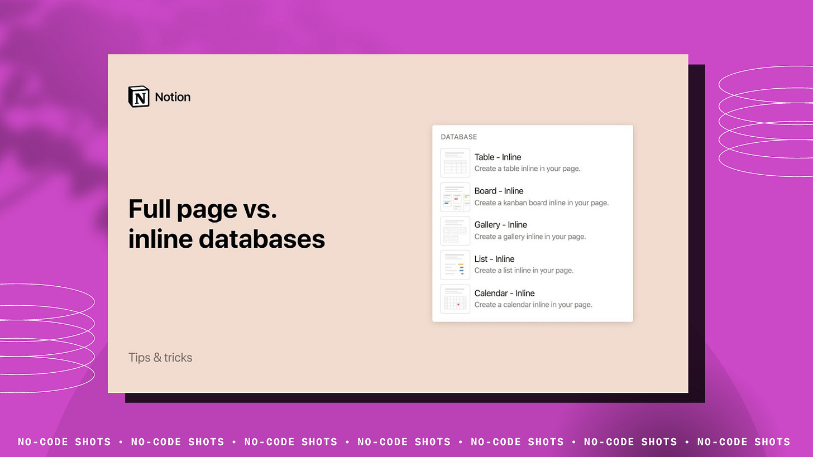Click 'Create a gallery inline in your page.'

[x=530, y=237]
